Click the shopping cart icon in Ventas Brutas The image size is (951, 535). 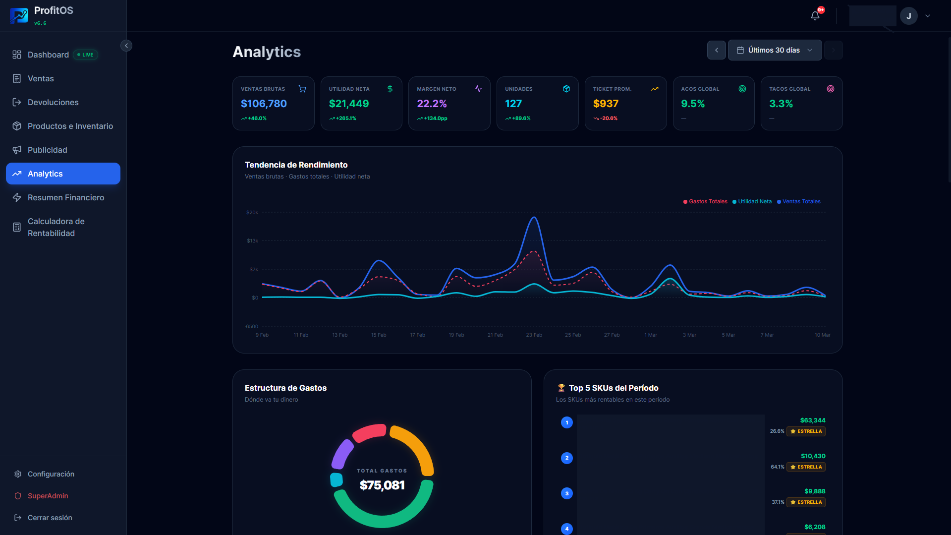(302, 89)
